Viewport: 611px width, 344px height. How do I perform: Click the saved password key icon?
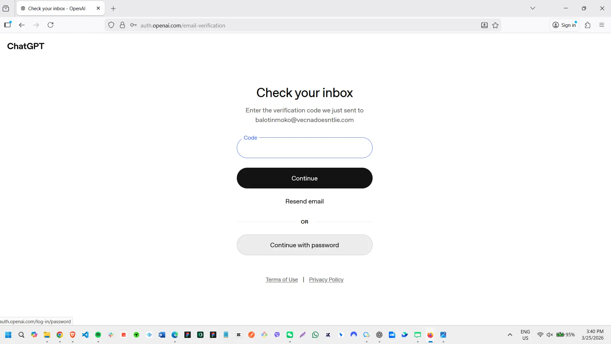134,25
